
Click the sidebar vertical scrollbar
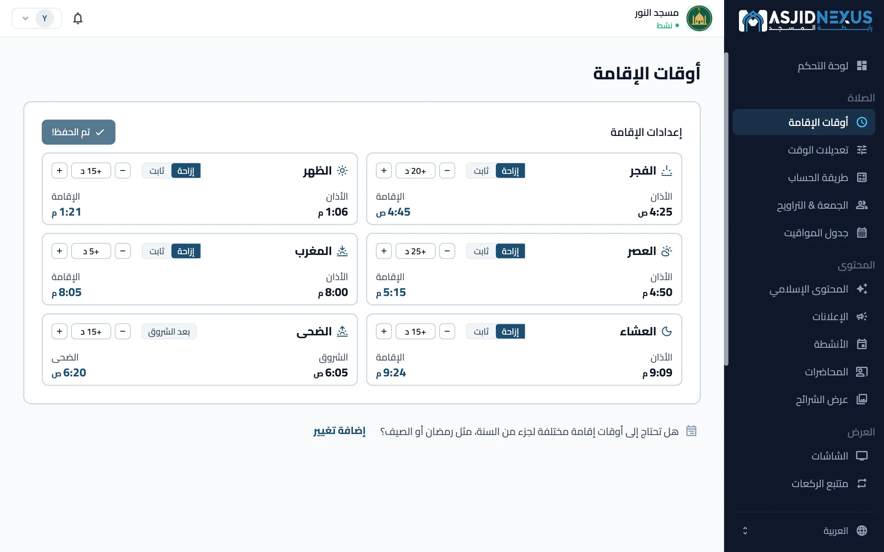[x=727, y=209]
